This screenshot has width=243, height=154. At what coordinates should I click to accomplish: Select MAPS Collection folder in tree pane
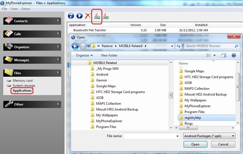coord(108,104)
